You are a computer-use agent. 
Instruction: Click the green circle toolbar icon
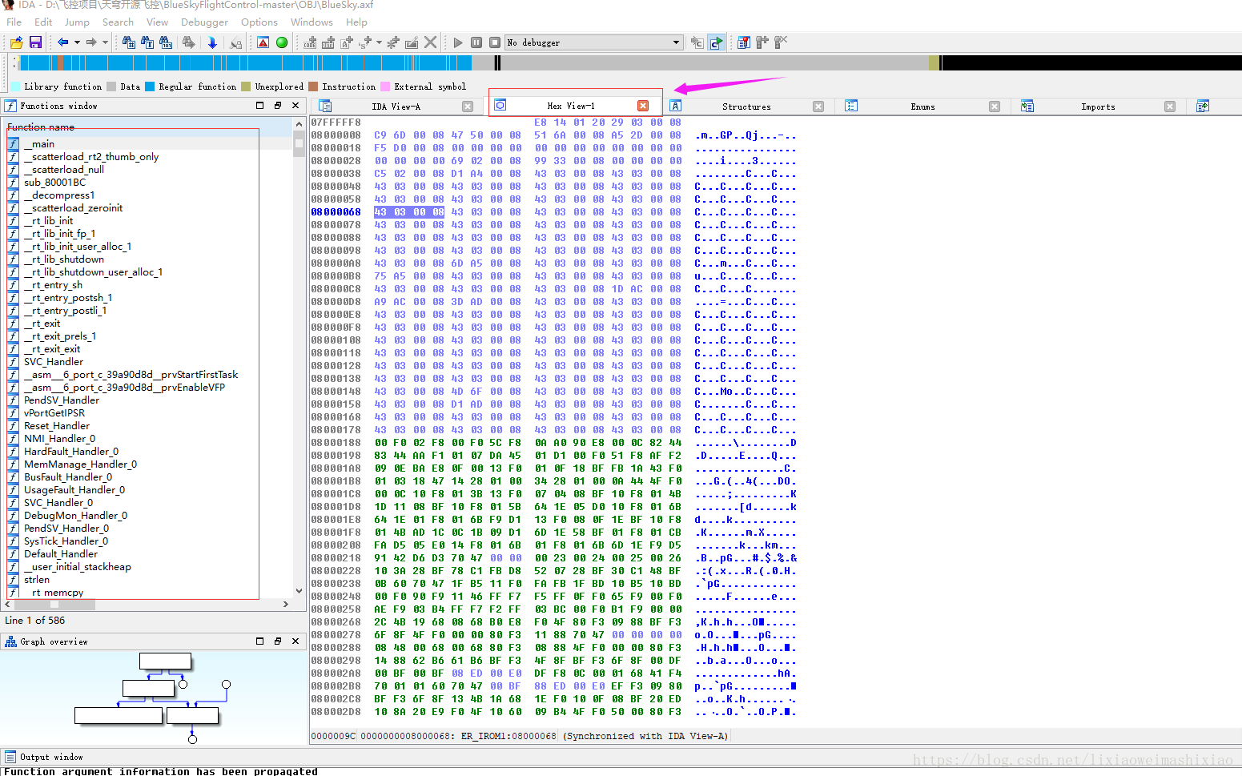[x=282, y=42]
